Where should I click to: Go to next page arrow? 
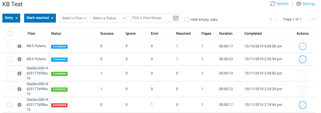(x=309, y=19)
